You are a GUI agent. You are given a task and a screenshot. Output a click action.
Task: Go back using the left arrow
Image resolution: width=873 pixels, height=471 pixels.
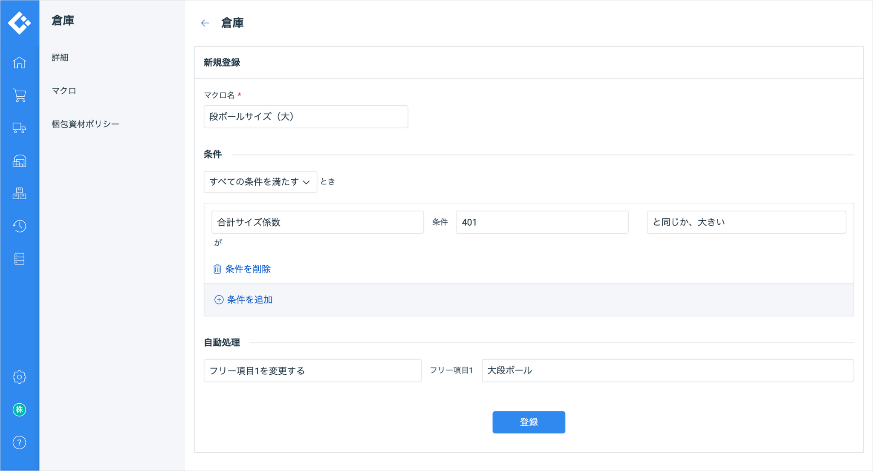[x=205, y=23]
